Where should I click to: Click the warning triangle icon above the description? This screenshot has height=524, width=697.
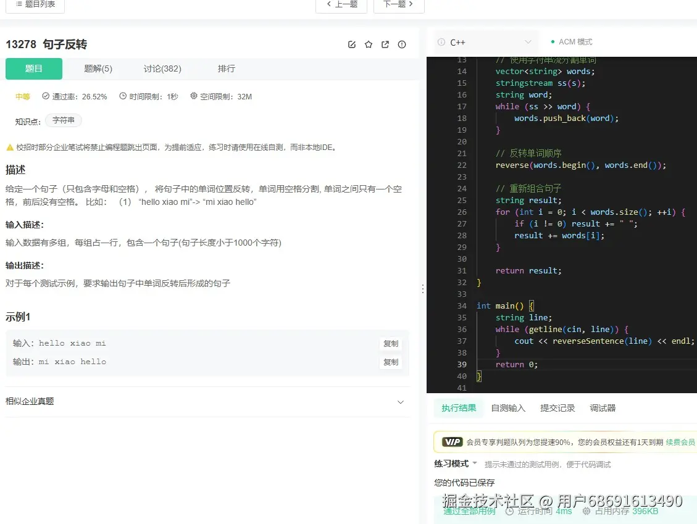click(10, 147)
